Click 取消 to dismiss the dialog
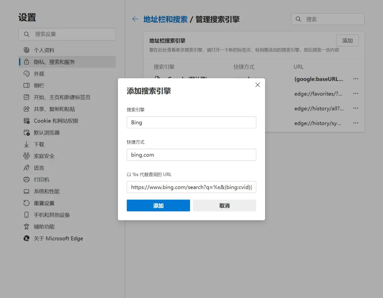The width and height of the screenshot is (383, 298). click(x=224, y=205)
